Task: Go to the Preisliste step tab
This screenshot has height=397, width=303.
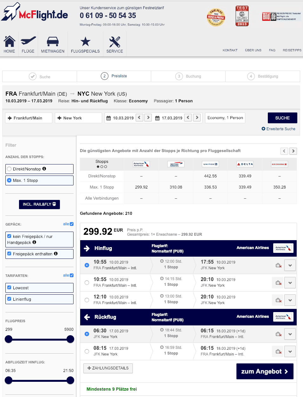Action: click(x=114, y=76)
